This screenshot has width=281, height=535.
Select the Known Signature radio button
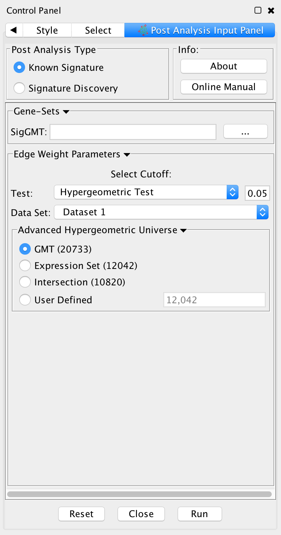click(19, 68)
